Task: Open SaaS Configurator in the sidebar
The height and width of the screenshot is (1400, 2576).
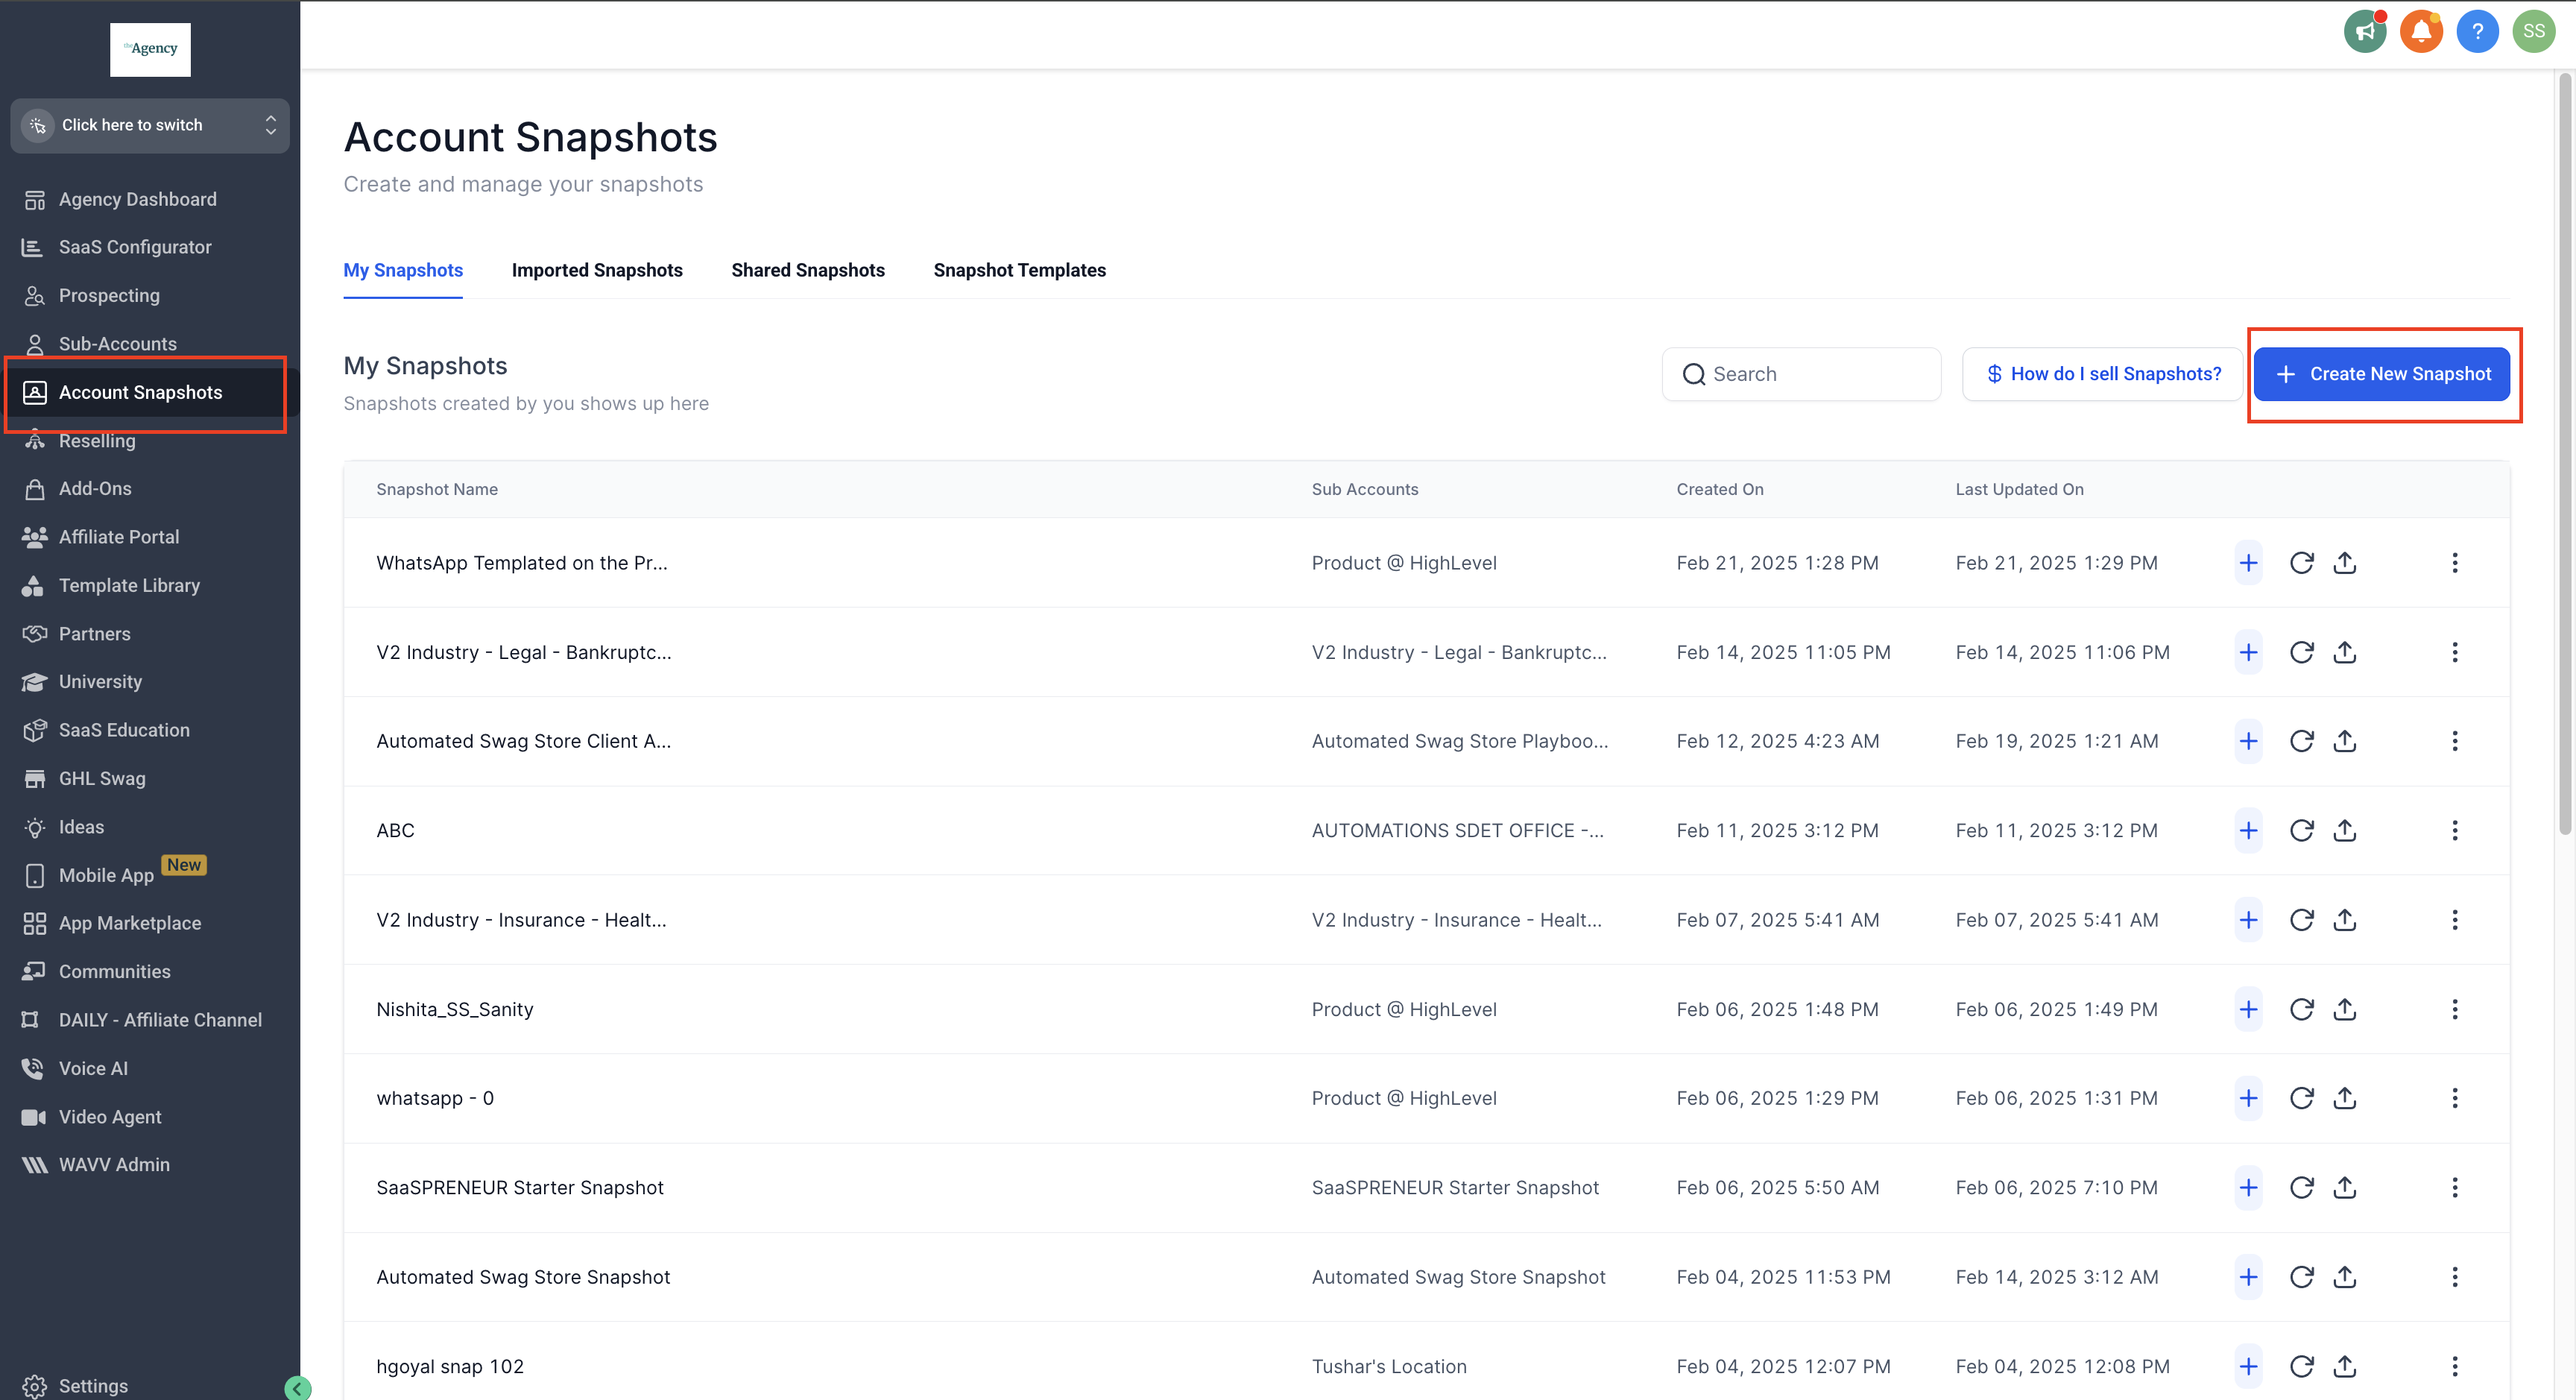Action: 135,247
